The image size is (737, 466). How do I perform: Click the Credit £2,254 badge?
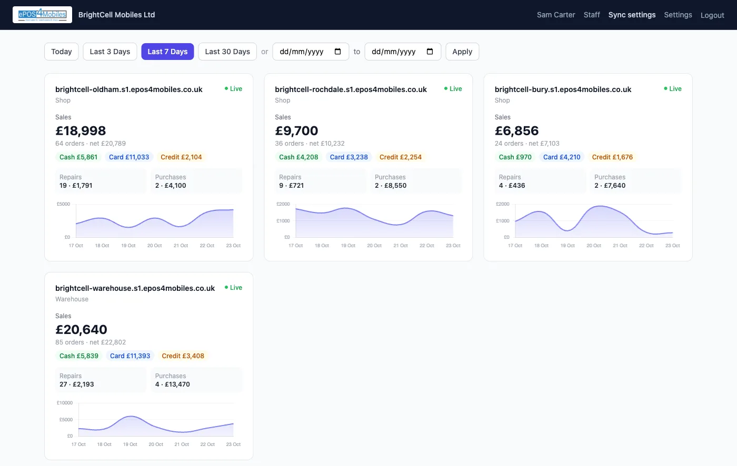click(x=401, y=157)
